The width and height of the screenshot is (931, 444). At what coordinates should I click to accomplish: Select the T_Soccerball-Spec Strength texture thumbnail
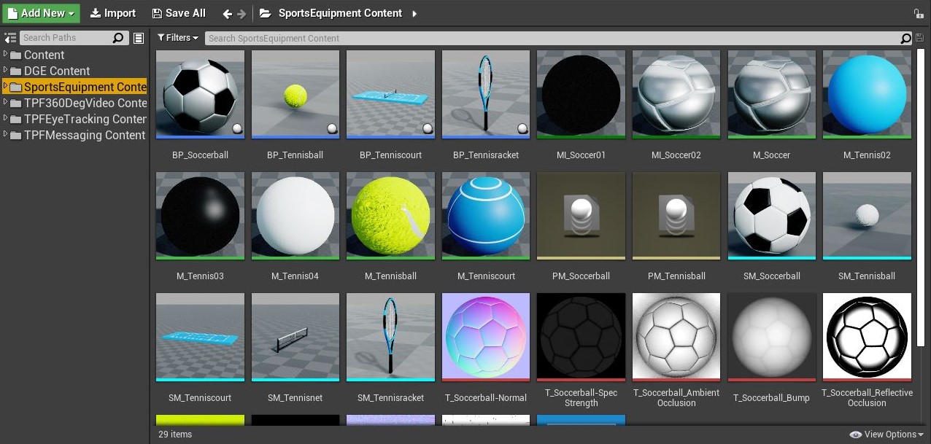tap(582, 338)
